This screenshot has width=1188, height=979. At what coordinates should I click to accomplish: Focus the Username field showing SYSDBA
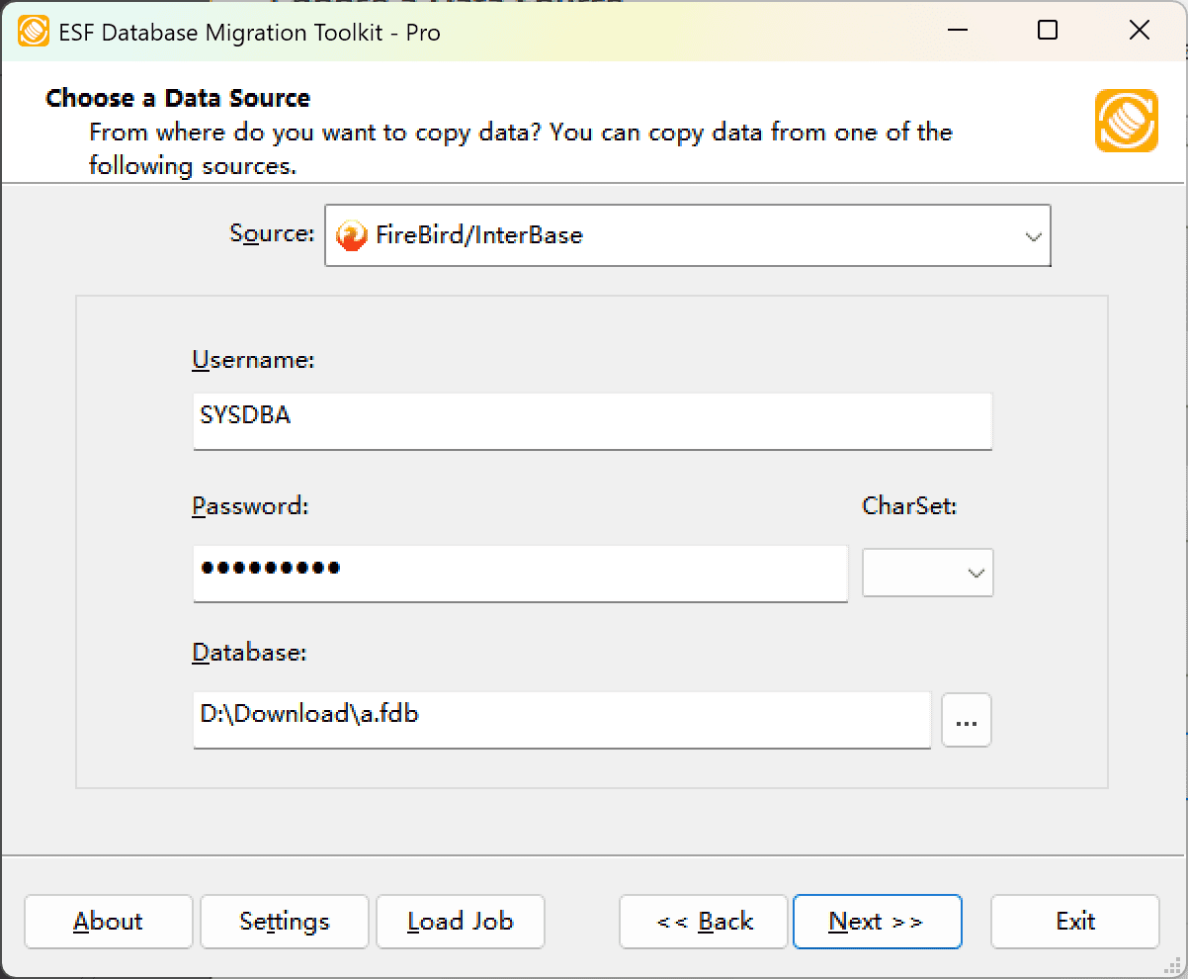pos(593,420)
